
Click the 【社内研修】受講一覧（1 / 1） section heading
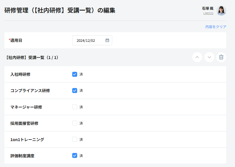[32, 57]
